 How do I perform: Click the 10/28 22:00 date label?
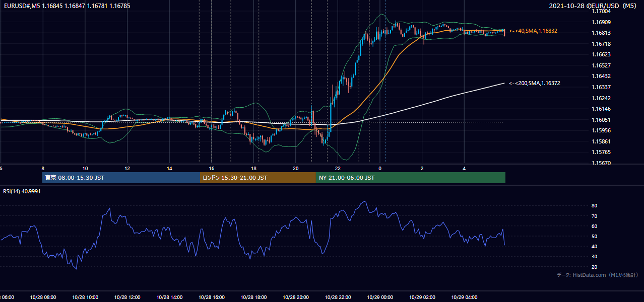(338, 297)
